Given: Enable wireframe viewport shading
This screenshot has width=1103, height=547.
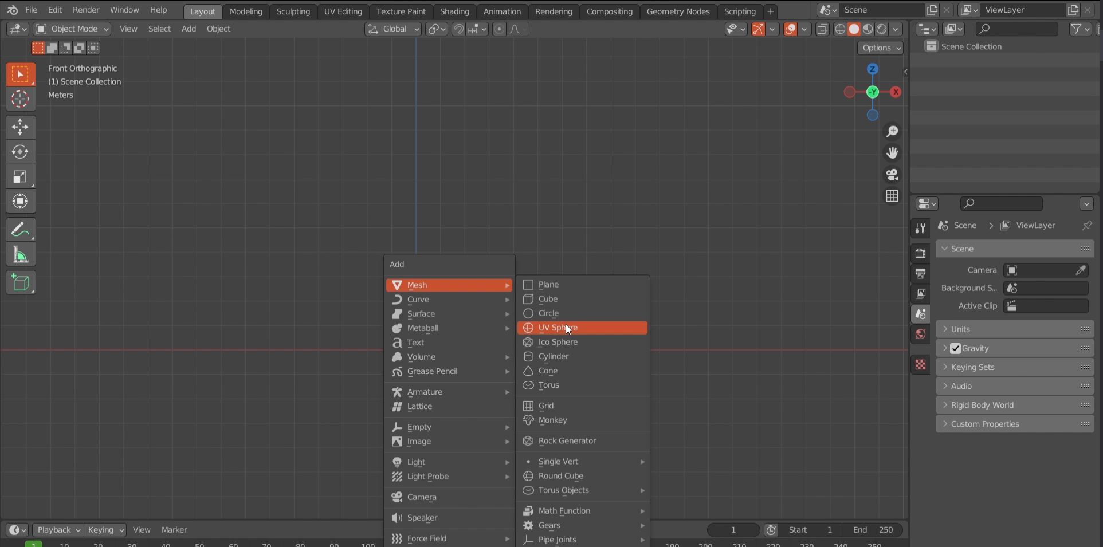Looking at the screenshot, I should pyautogui.click(x=839, y=29).
